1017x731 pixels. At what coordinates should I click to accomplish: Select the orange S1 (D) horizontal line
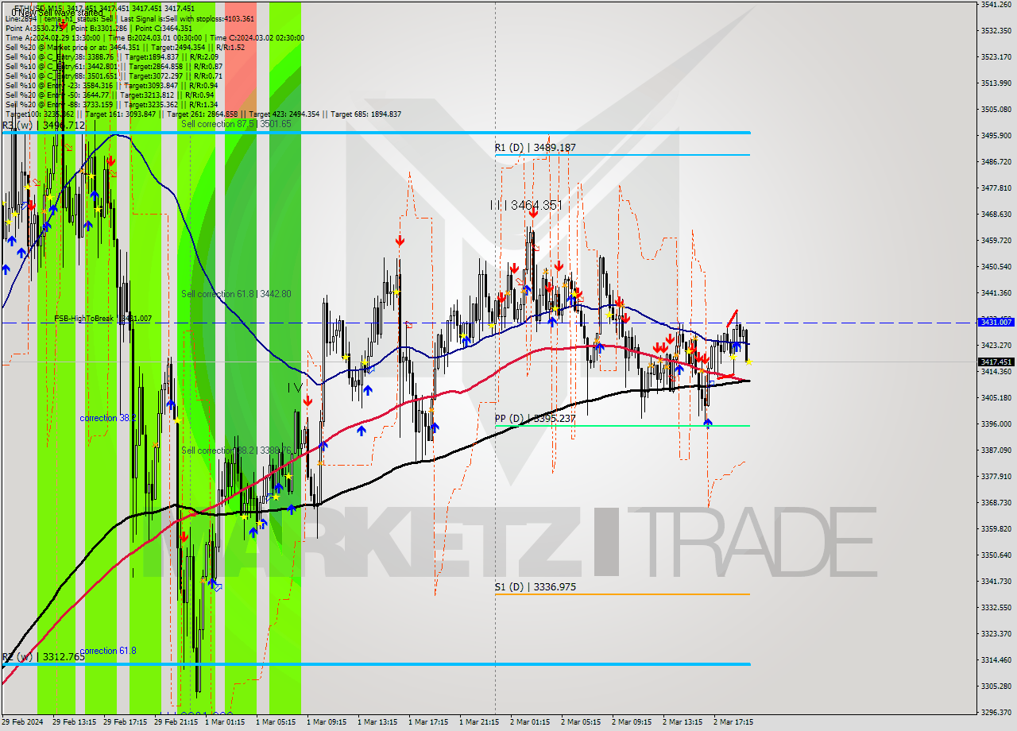[622, 594]
